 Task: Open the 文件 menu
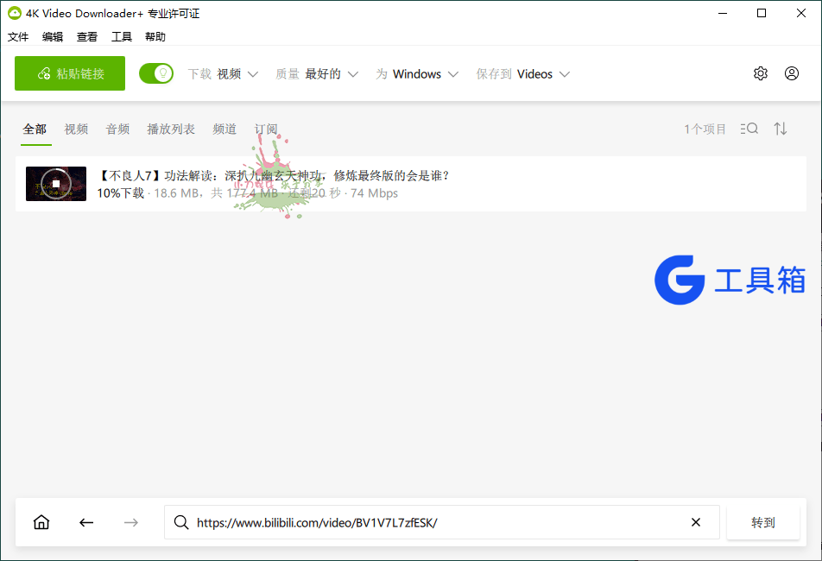point(18,36)
